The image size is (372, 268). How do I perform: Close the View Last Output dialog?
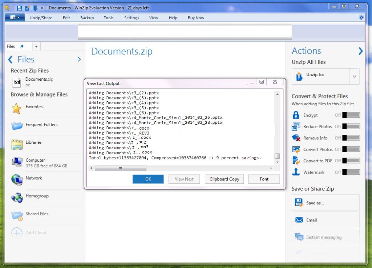275,82
